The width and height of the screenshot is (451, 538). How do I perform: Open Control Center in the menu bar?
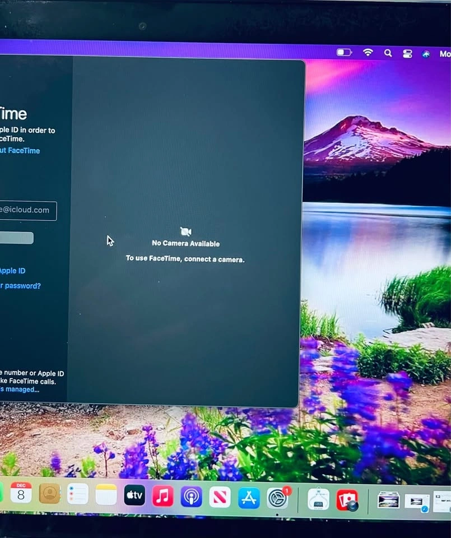click(407, 54)
